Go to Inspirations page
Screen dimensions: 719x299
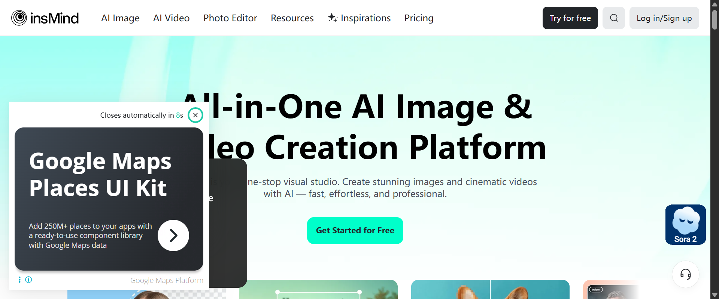359,18
